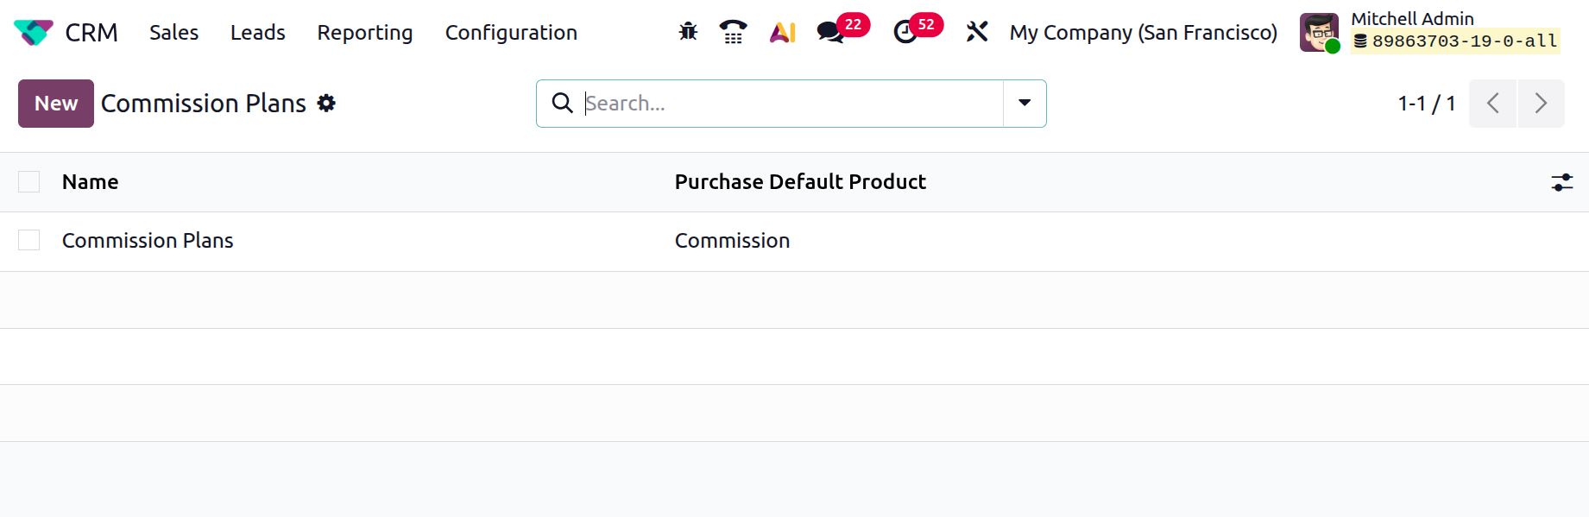This screenshot has height=517, width=1589.
Task: Open the column settings sliders icon
Action: [1561, 182]
